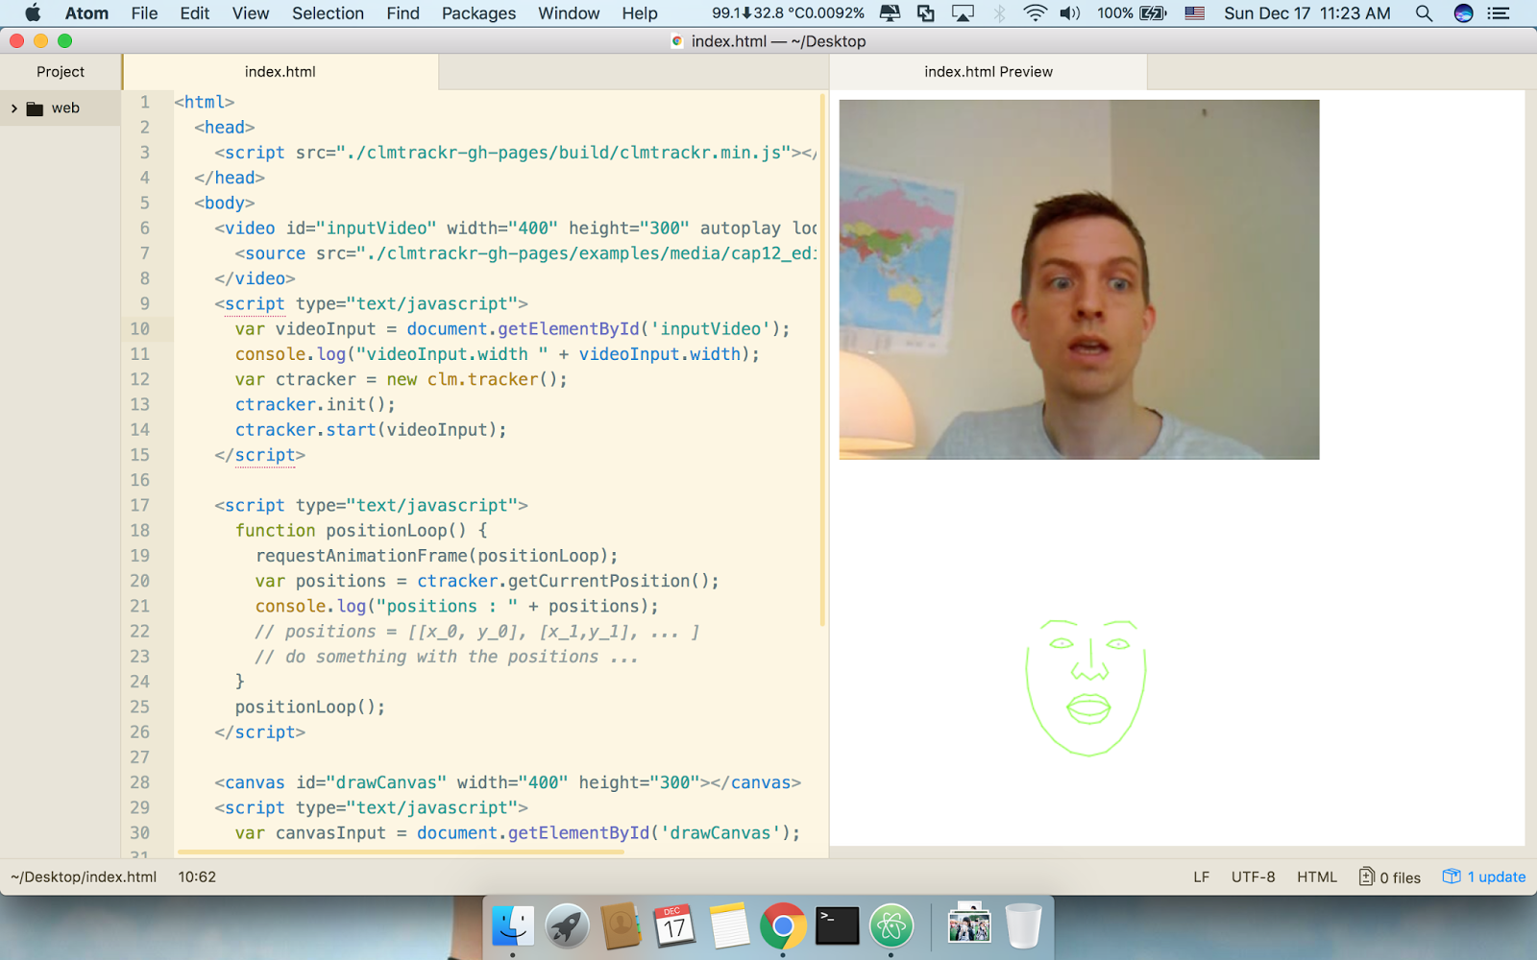The height and width of the screenshot is (960, 1537).
Task: Switch to the index.html Preview tab
Action: [x=988, y=72]
